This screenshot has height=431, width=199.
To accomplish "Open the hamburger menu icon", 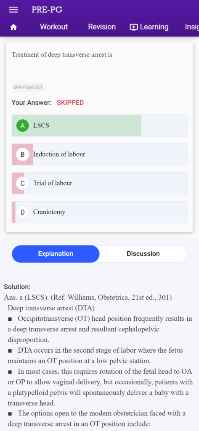I will tap(13, 10).
